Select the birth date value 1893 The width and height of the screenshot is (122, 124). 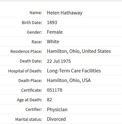tap(52, 22)
